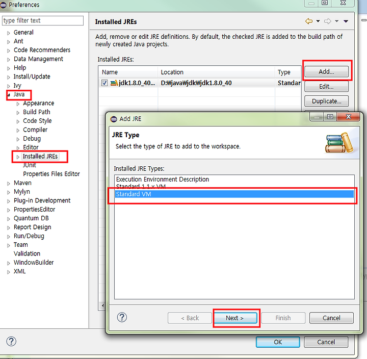Viewport: 367px width, 359px height.
Task: Select Validation preferences item
Action: coord(27,253)
